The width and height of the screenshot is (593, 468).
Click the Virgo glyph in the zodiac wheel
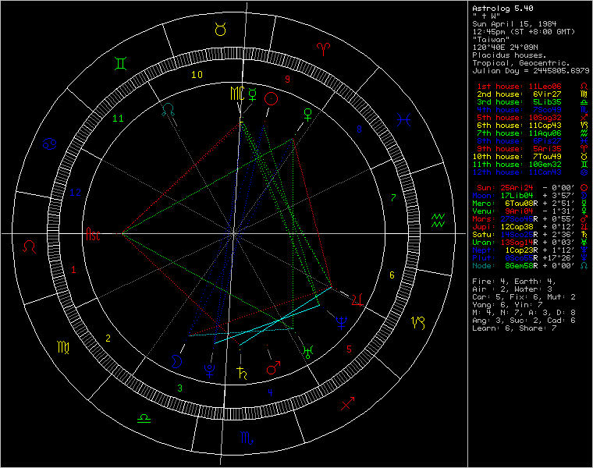tap(63, 347)
